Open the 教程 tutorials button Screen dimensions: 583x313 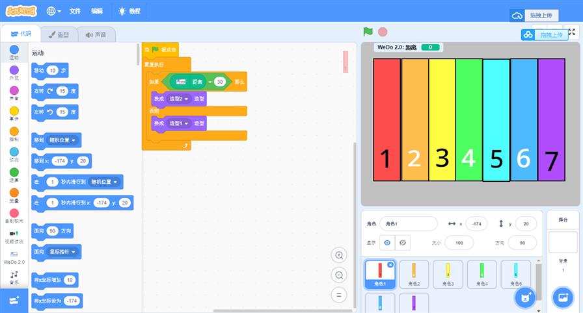click(x=128, y=11)
